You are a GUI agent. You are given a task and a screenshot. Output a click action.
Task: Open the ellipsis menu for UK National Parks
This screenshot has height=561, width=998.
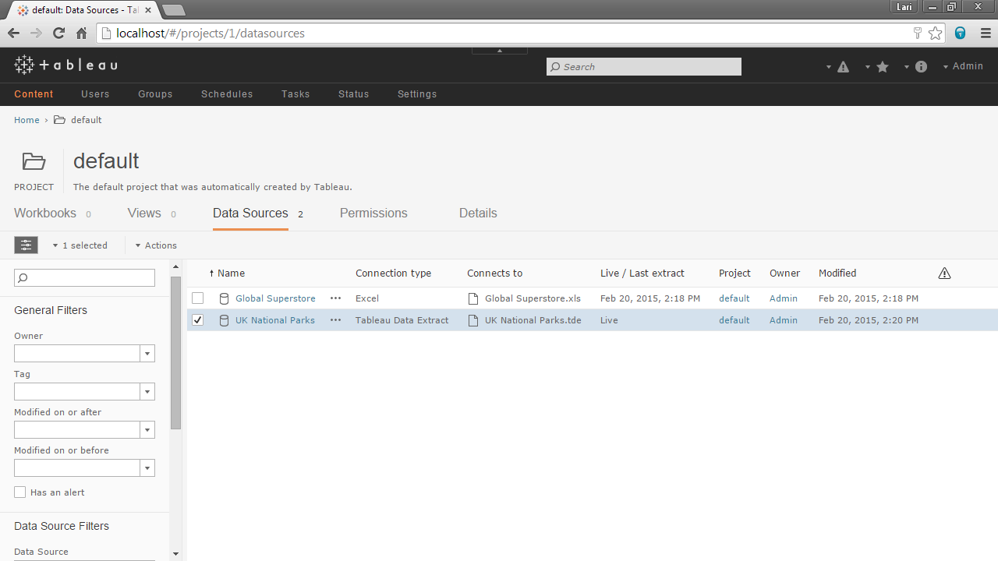335,320
